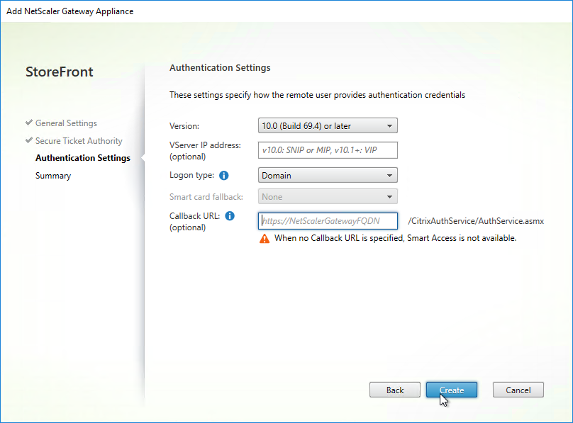
Task: Open the Smart card fallback dropdown
Action: pos(328,197)
